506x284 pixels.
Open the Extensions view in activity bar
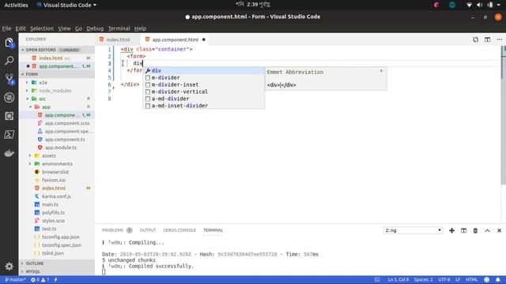click(x=9, y=116)
